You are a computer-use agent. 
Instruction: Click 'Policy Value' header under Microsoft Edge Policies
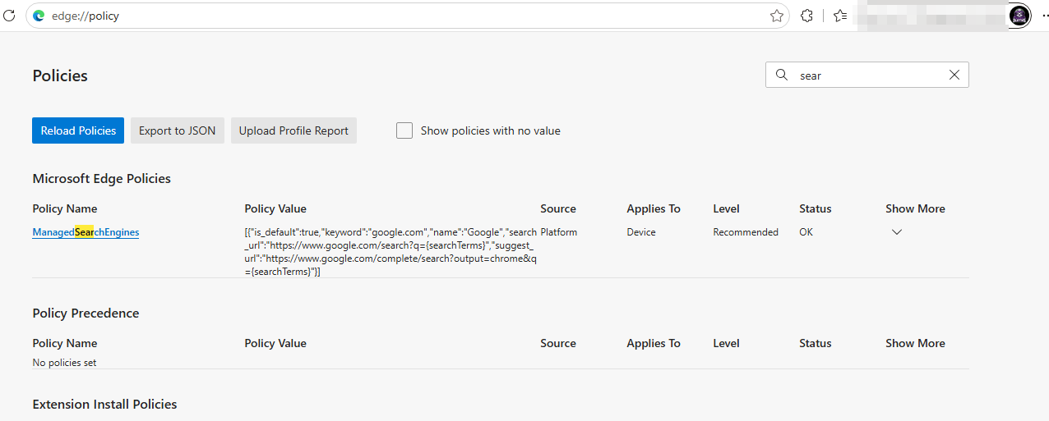275,208
